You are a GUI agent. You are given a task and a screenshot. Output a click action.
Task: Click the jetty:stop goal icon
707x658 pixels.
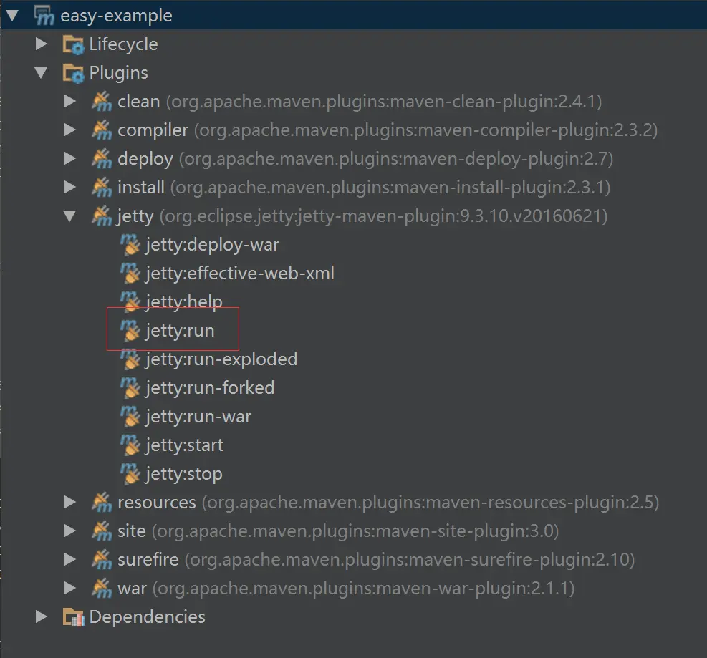coord(130,474)
